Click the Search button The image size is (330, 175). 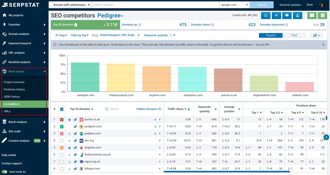[262, 5]
